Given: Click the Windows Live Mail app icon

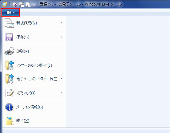Looking at the screenshot, I should 4,4.
